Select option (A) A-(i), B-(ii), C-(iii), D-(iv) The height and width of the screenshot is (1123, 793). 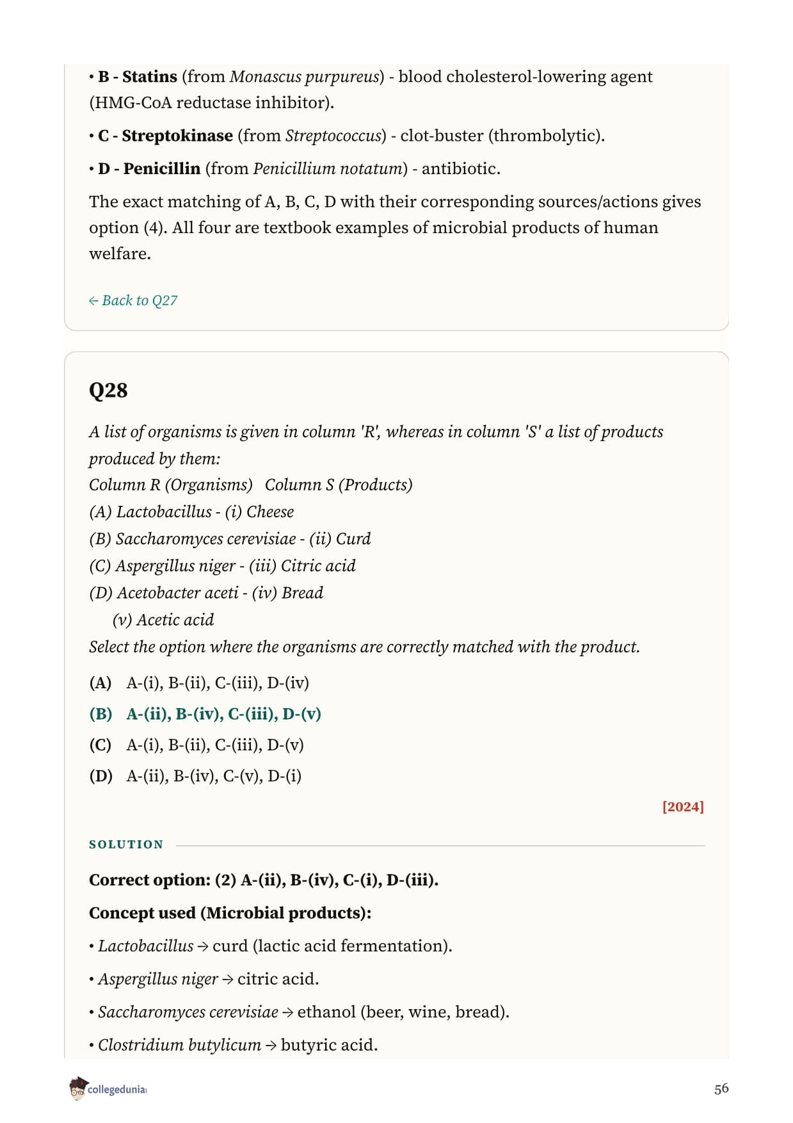click(199, 683)
